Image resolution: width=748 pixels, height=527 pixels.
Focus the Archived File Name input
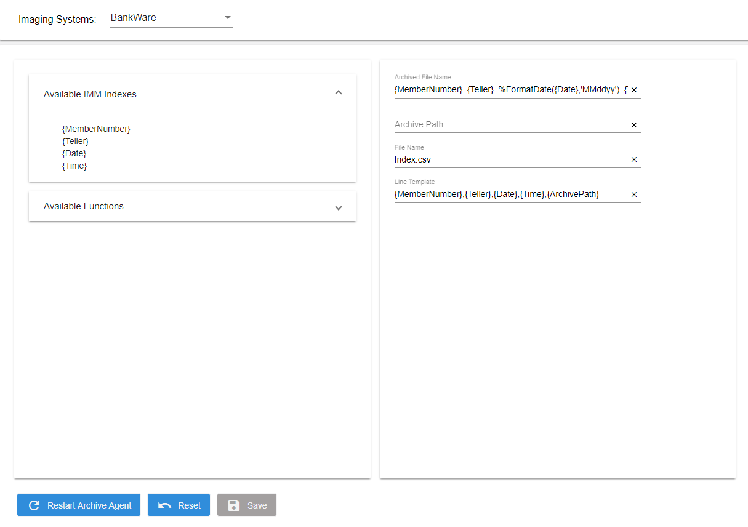[511, 90]
